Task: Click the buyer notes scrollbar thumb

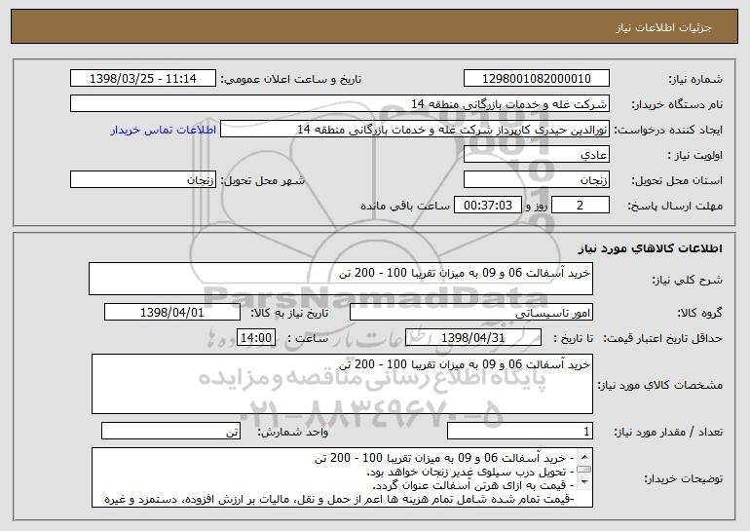Action: click(583, 470)
